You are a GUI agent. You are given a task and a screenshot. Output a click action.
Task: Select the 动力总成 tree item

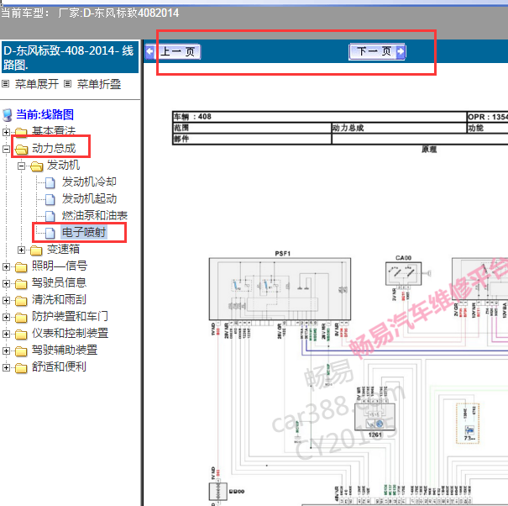click(54, 148)
